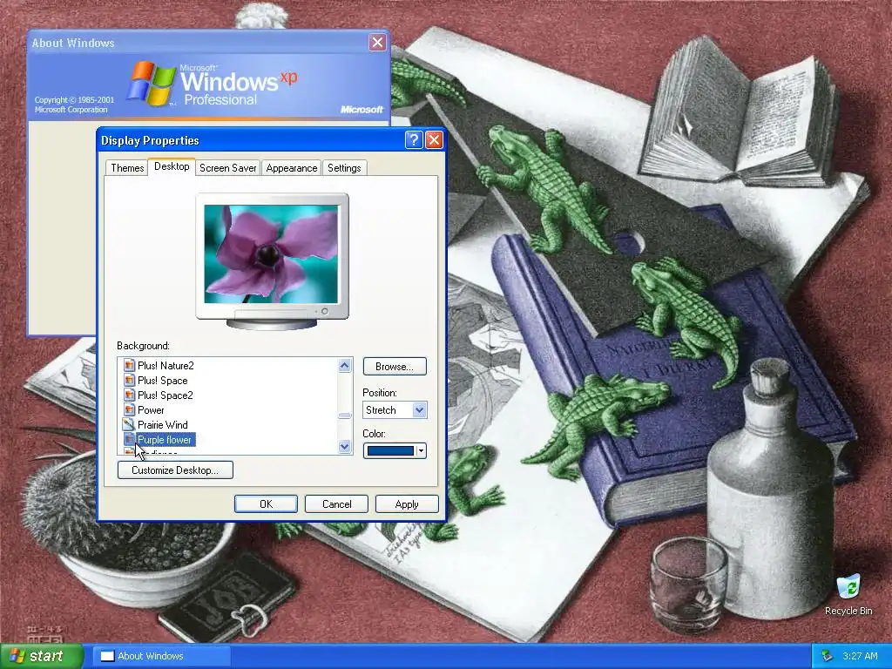Click background list scroll down arrow
The height and width of the screenshot is (669, 892).
click(x=344, y=447)
